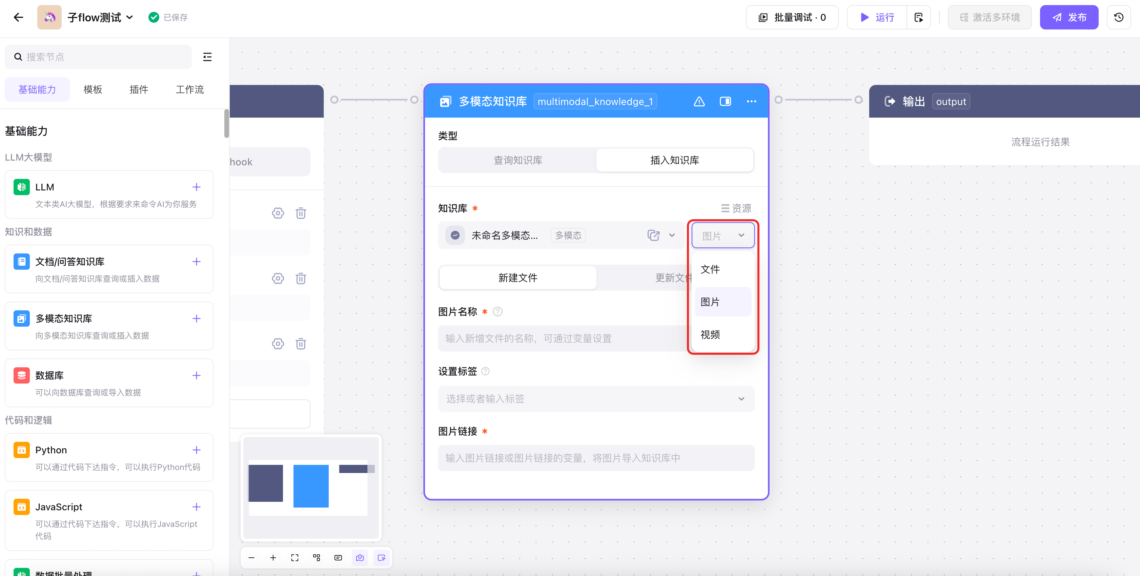Open the node's three-dot more menu
1140x576 pixels.
[x=751, y=101]
